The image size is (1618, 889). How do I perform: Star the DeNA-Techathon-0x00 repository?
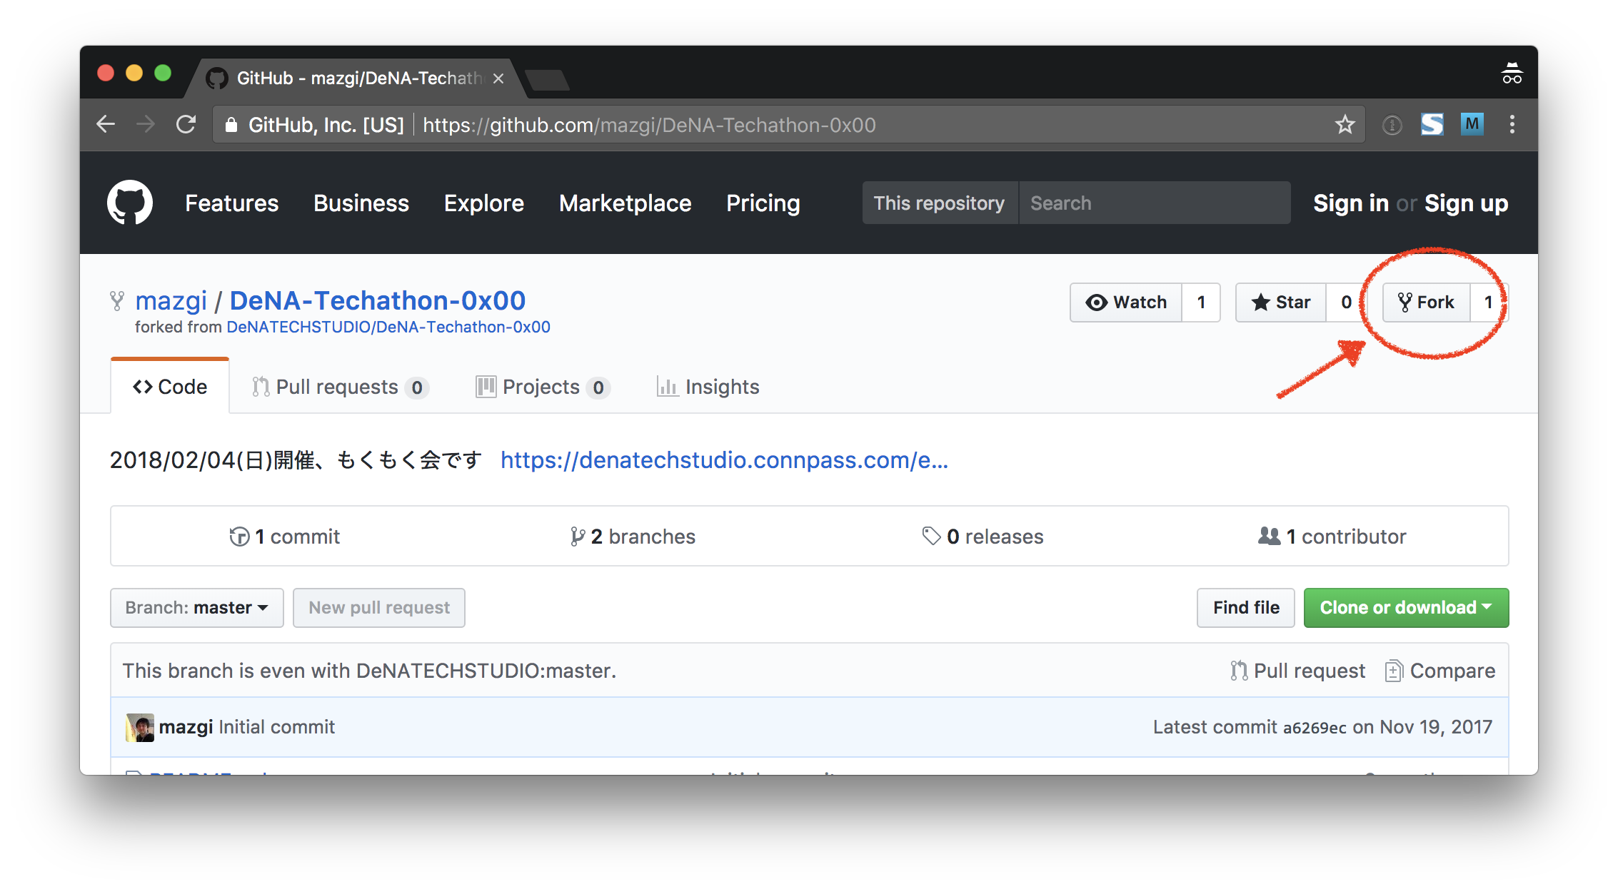pos(1281,303)
